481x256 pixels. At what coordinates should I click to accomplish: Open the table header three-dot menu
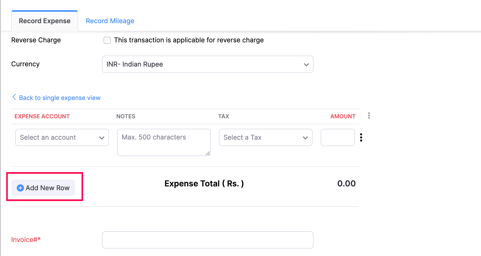[369, 116]
